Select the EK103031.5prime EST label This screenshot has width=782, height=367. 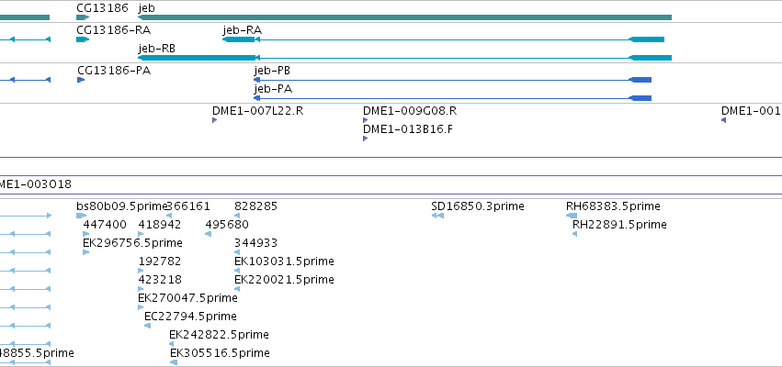tap(284, 261)
